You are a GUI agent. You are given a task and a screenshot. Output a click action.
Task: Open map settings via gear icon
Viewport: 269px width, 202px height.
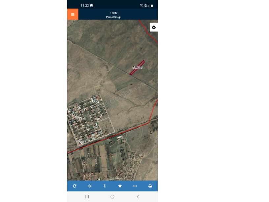coord(154,27)
